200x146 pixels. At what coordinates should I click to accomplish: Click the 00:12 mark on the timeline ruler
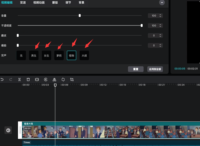click(103, 85)
